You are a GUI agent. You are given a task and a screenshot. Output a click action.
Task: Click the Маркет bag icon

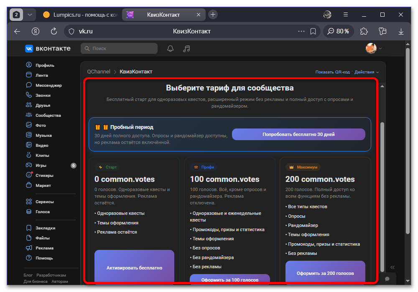pyautogui.click(x=29, y=185)
